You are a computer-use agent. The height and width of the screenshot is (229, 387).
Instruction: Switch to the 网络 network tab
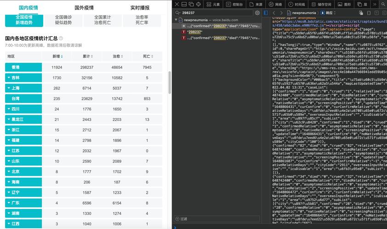click(275, 4)
